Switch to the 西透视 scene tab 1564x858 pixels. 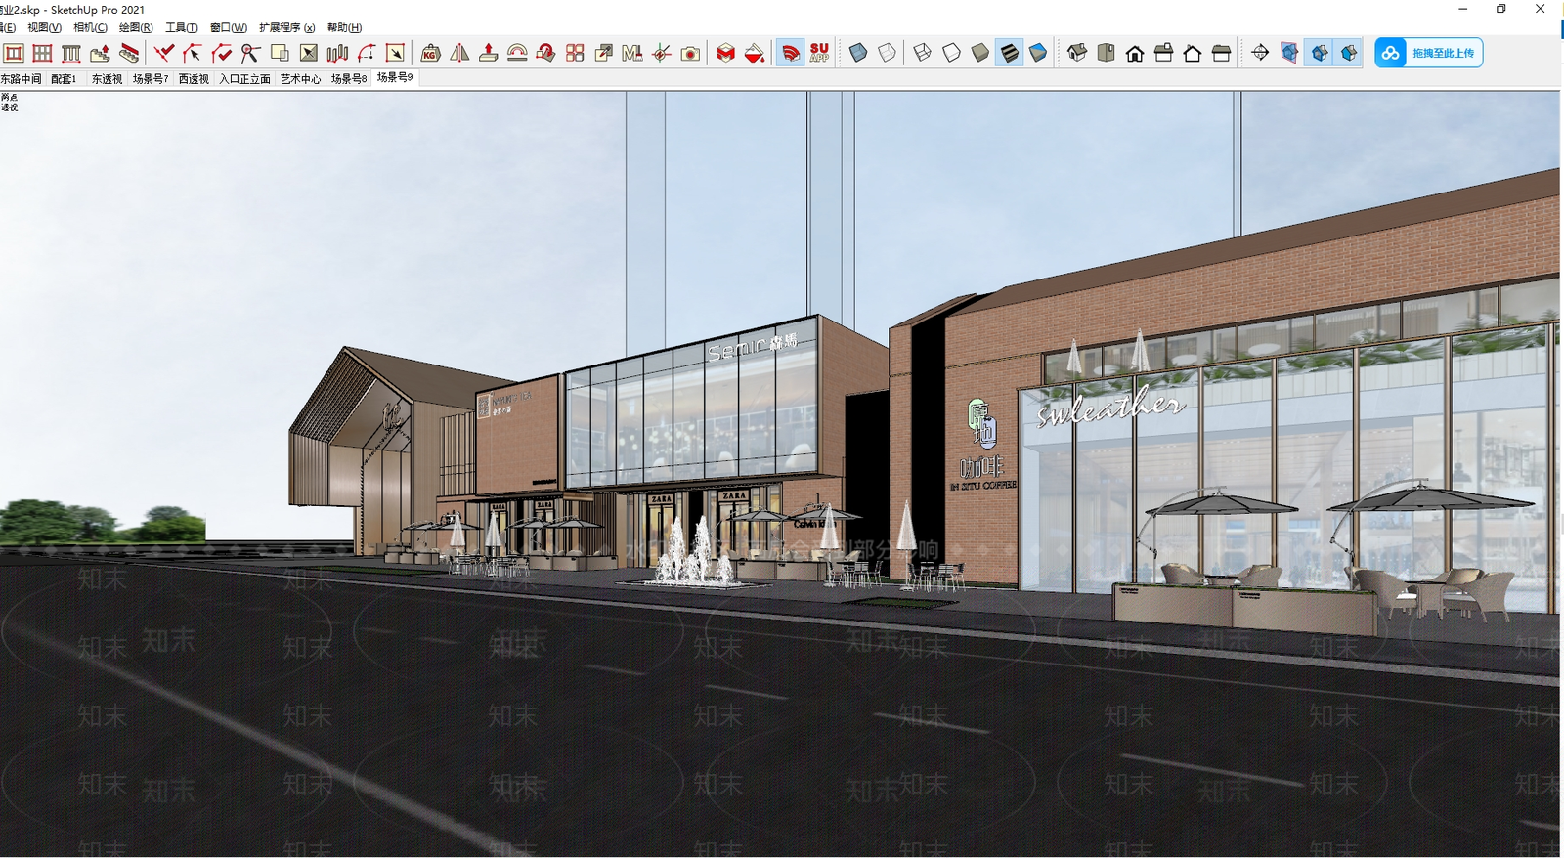coord(194,79)
